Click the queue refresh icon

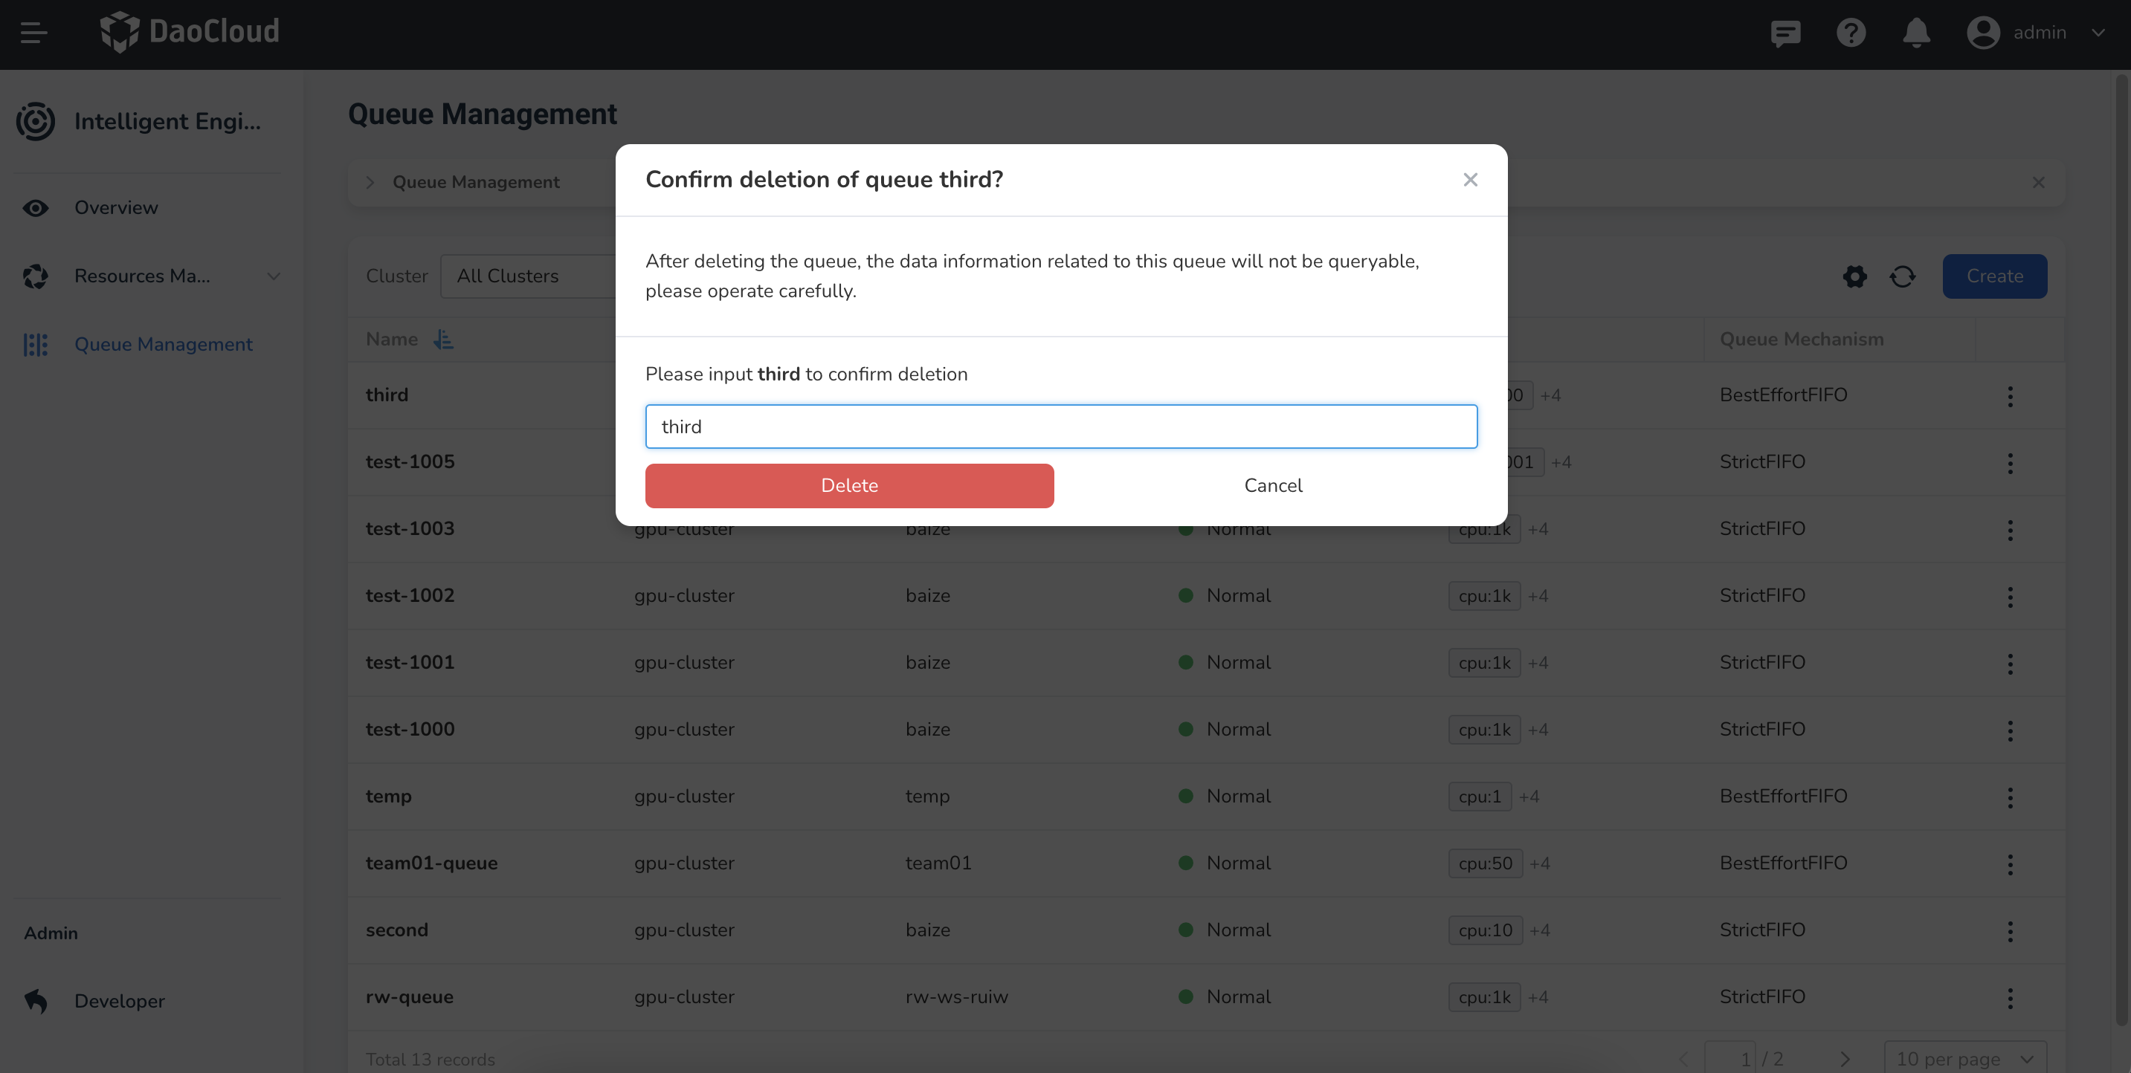1903,276
